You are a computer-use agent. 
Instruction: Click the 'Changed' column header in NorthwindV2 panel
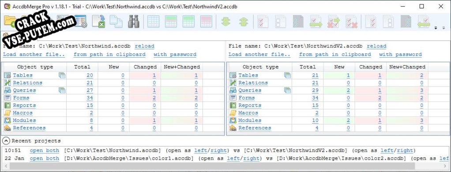pos(371,67)
